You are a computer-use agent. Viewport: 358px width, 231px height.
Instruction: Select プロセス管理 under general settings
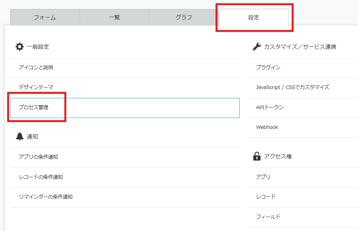click(x=34, y=108)
